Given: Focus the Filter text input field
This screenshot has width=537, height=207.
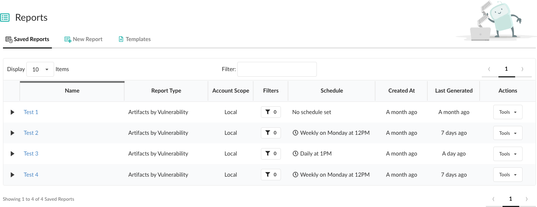Looking at the screenshot, I should [277, 69].
